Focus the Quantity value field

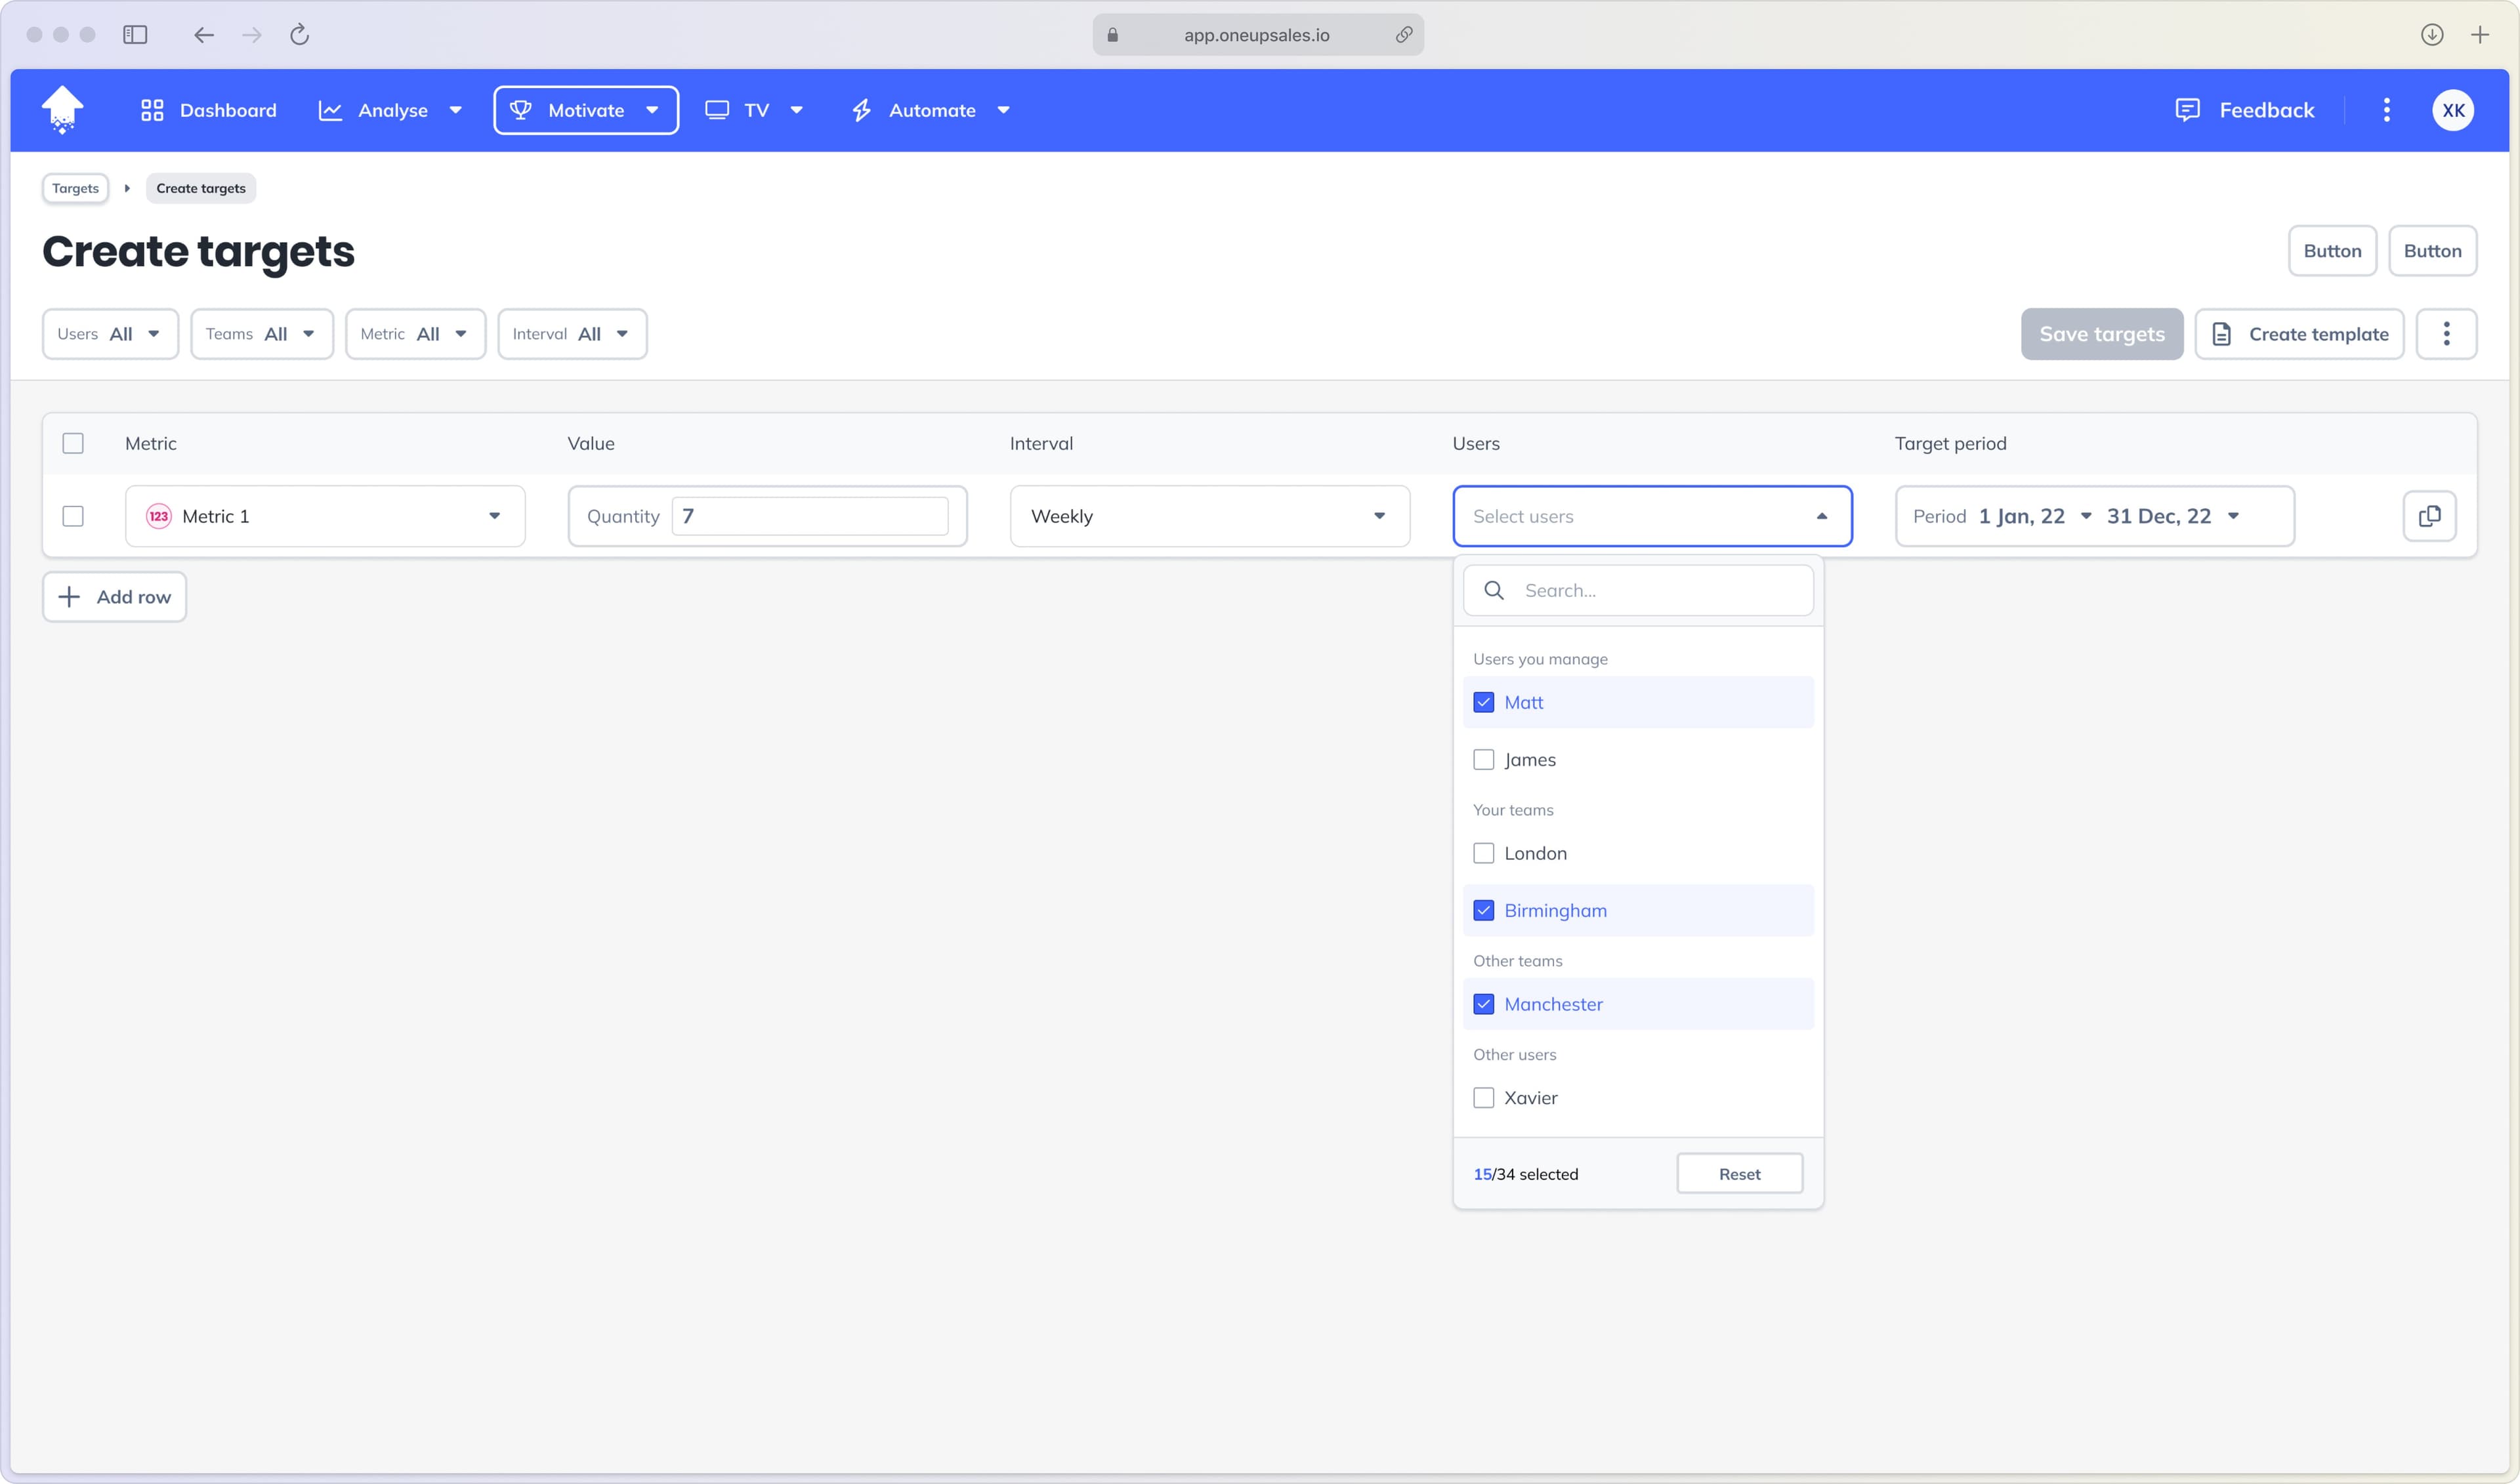pyautogui.click(x=810, y=516)
